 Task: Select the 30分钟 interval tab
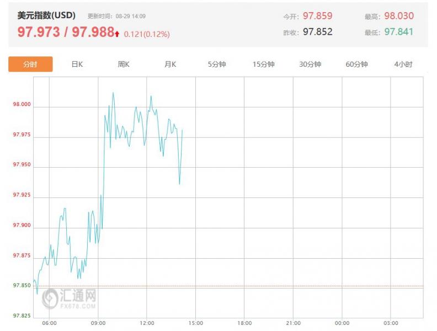pos(310,64)
